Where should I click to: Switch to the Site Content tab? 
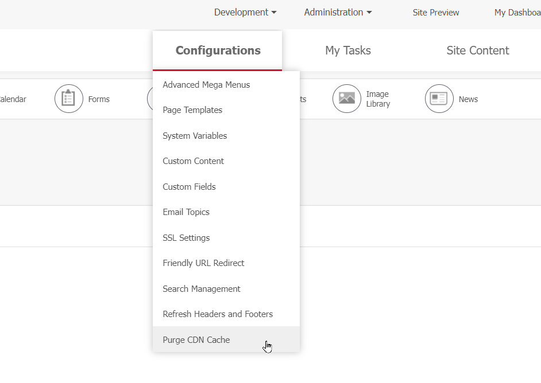477,50
